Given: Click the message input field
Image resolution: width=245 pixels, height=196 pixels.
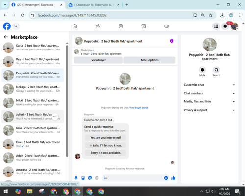Looking at the screenshot, I should coord(133,178).
